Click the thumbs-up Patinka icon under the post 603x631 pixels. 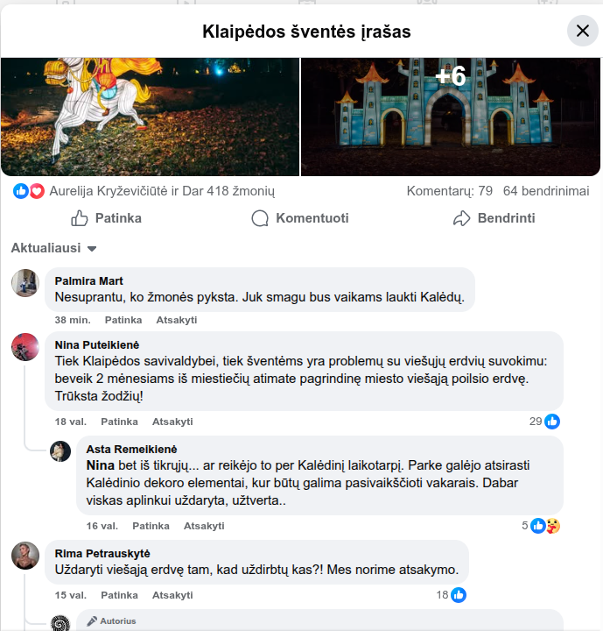(79, 218)
